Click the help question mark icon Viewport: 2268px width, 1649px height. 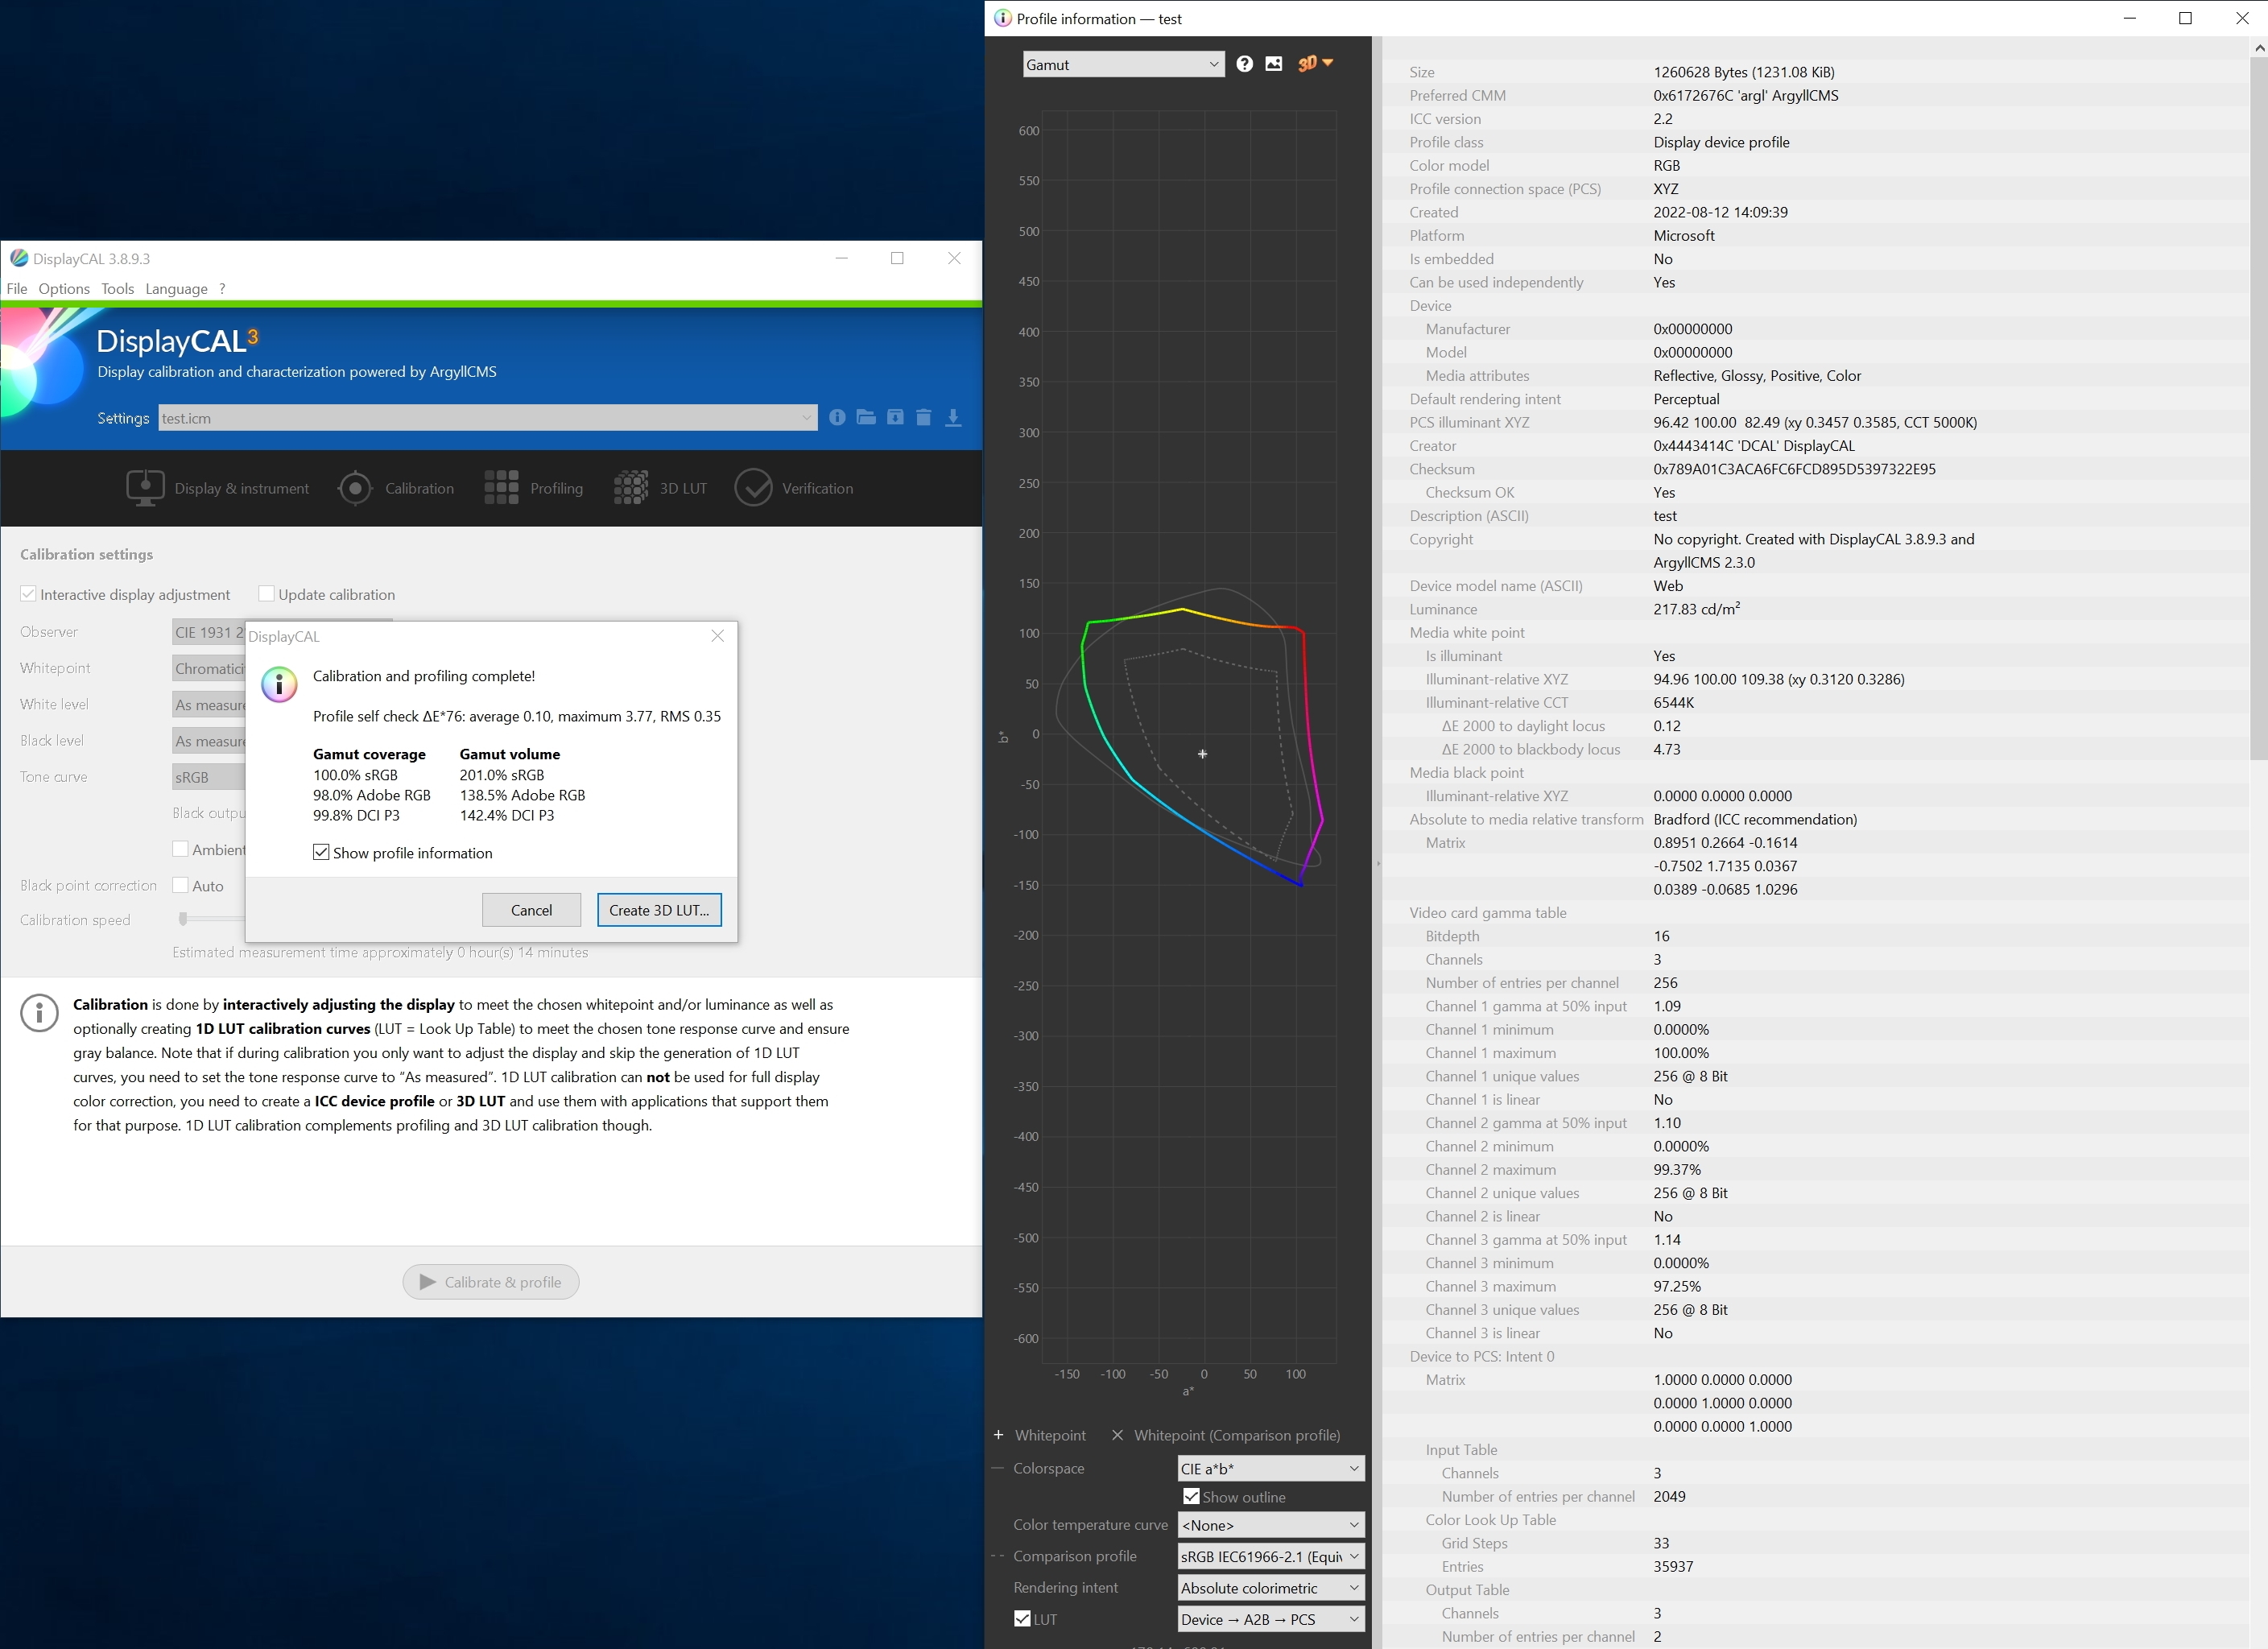coord(1244,64)
